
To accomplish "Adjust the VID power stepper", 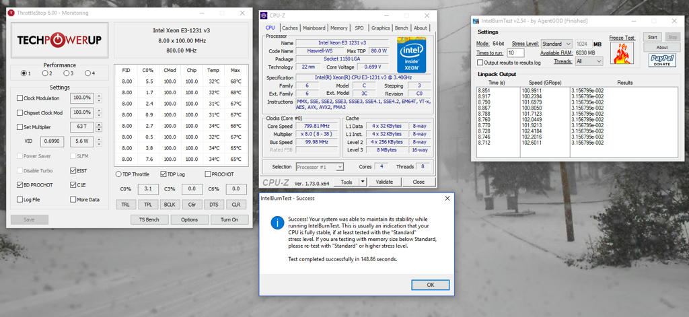I will [99, 141].
